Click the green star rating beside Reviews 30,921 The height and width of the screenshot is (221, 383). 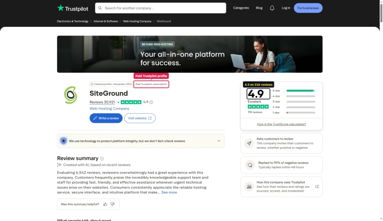pos(131,102)
